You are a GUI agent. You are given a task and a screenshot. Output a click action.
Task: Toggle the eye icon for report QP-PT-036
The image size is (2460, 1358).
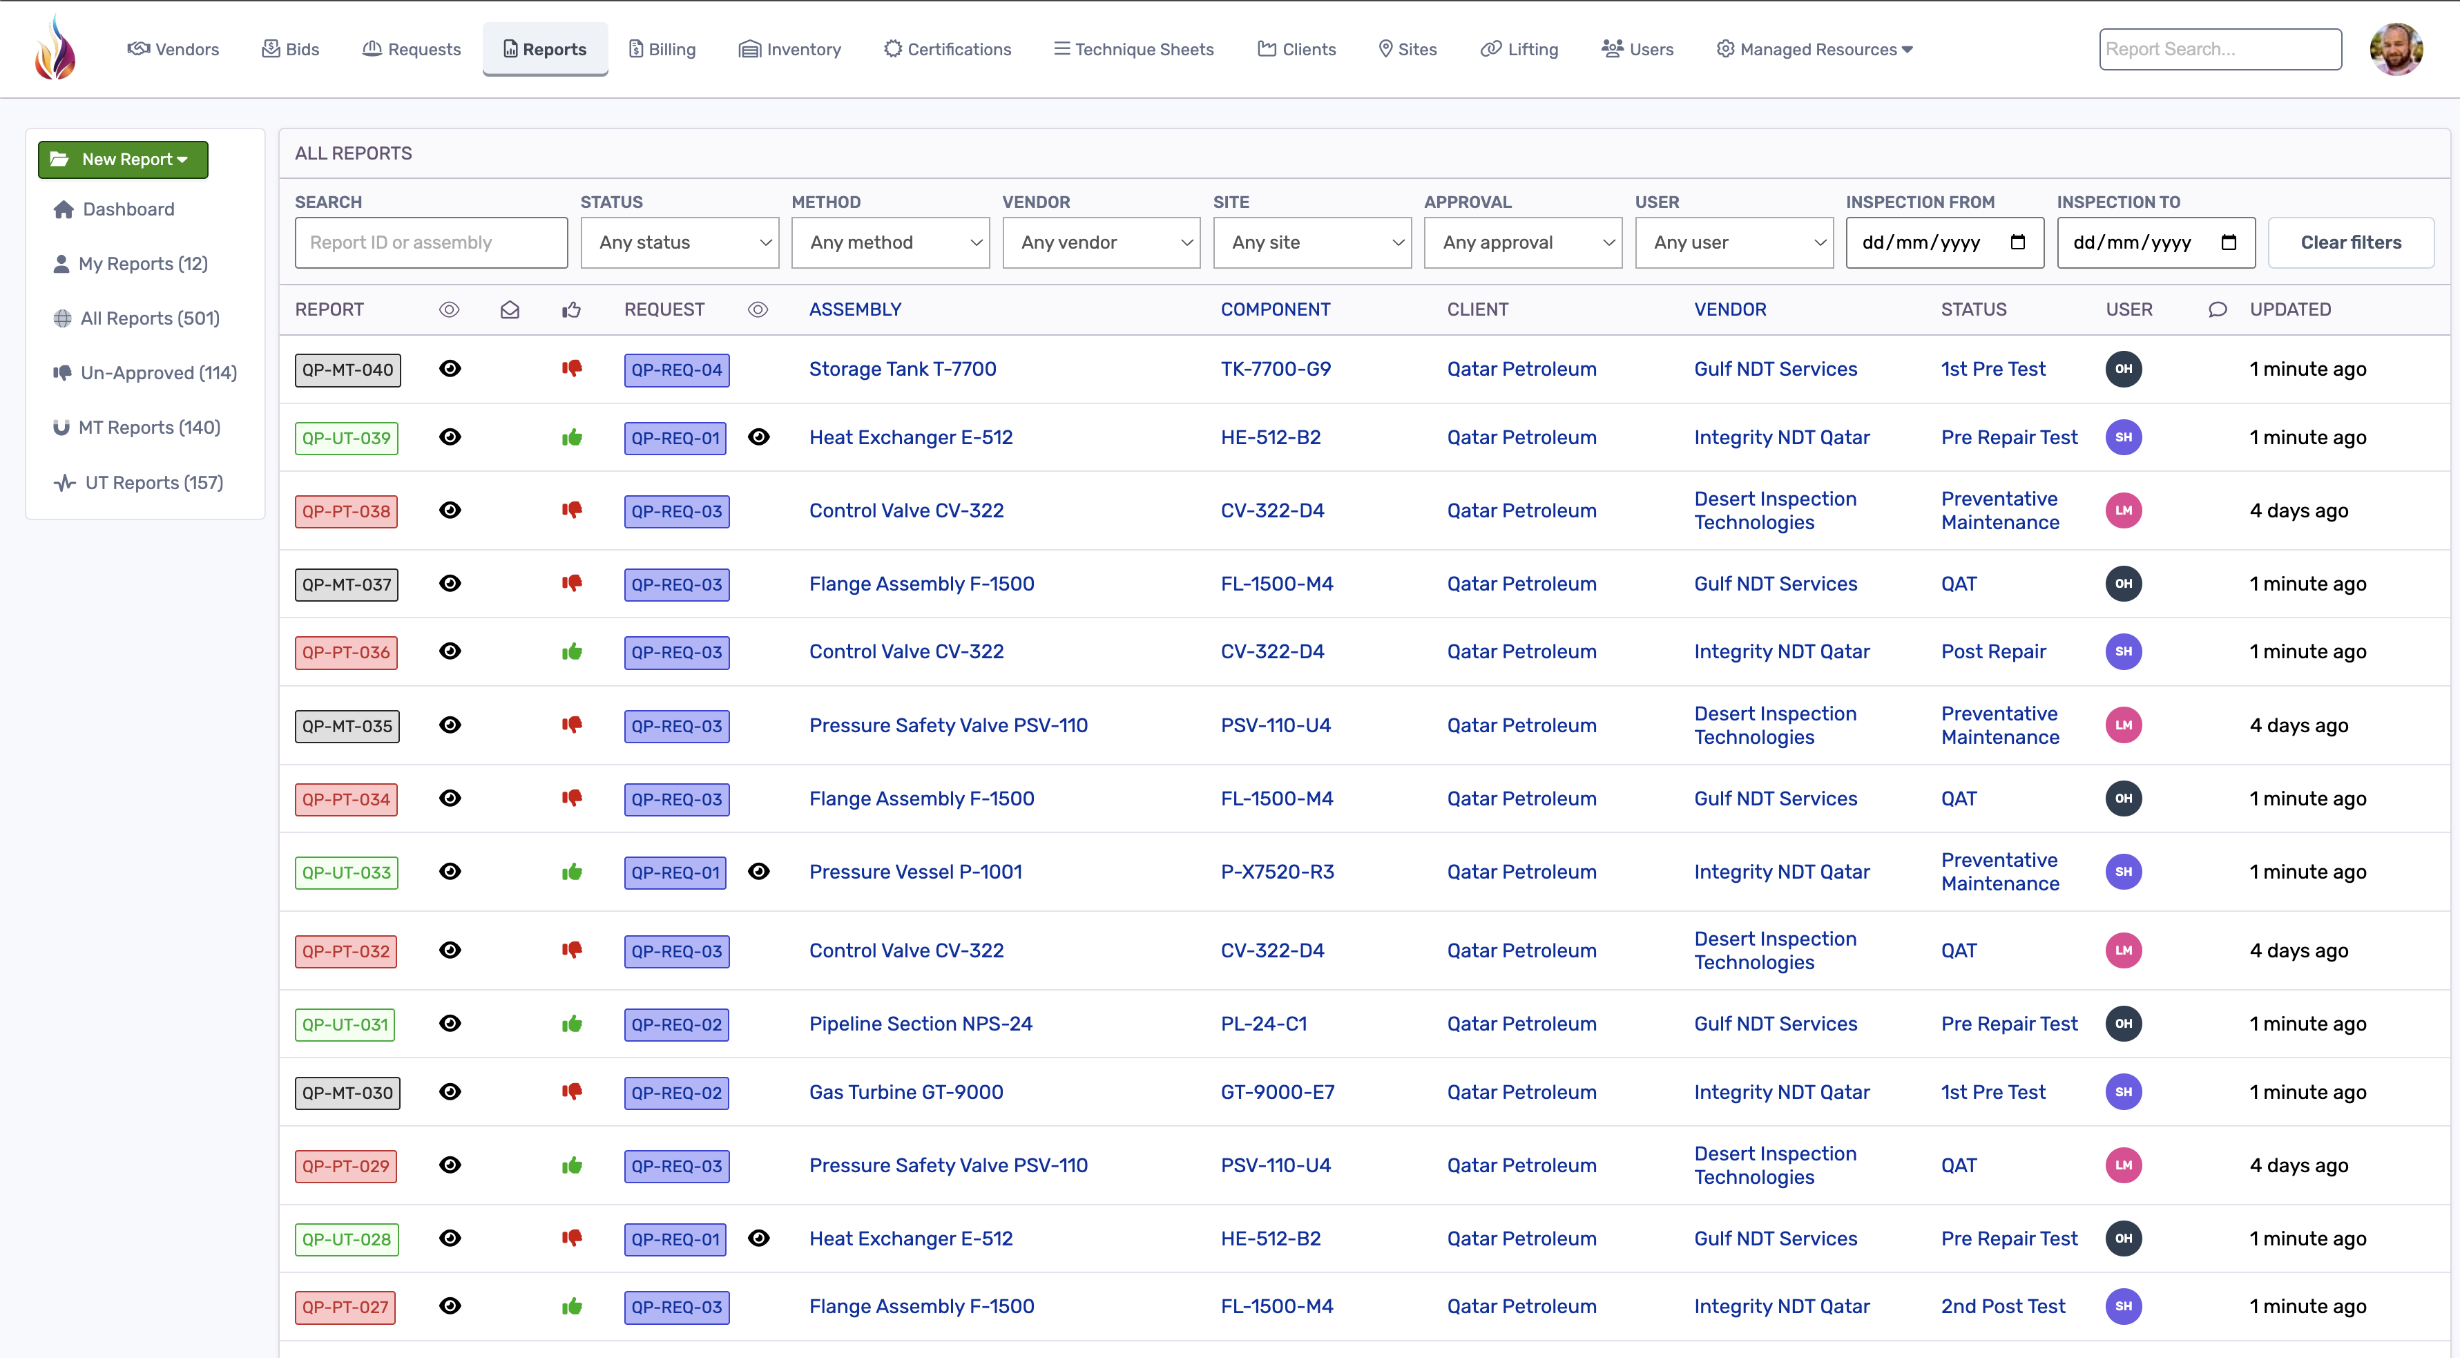coord(450,651)
